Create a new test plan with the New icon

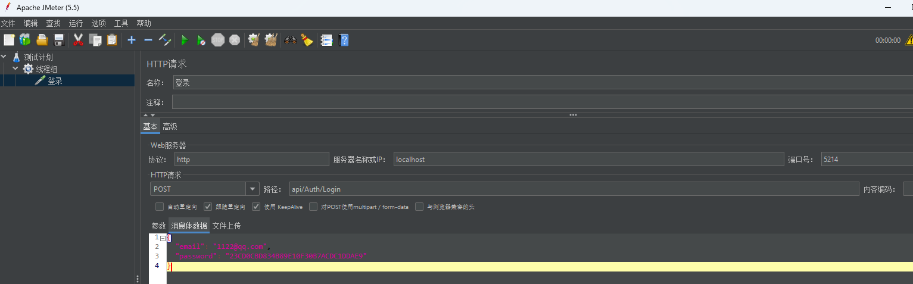point(9,40)
